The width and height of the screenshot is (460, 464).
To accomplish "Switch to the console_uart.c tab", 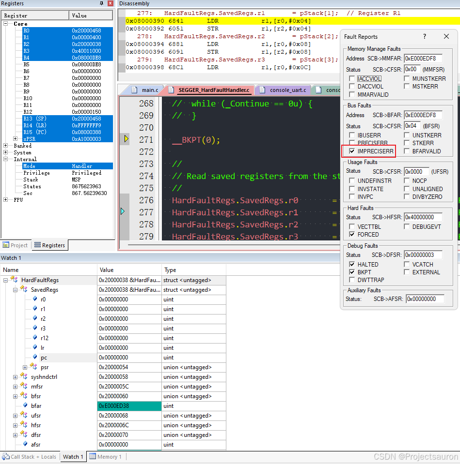I will tap(287, 90).
